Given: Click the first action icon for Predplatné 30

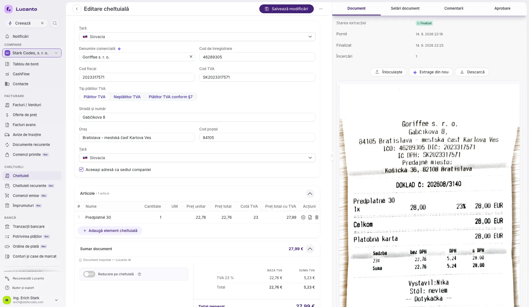Looking at the screenshot, I should (303, 217).
